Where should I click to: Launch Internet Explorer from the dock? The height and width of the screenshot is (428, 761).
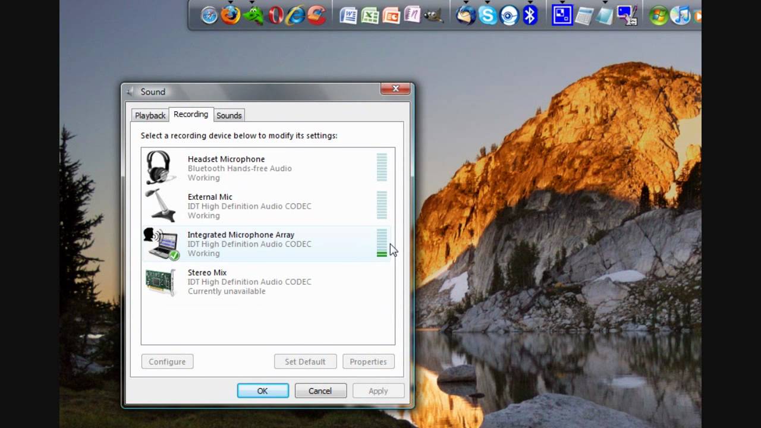(295, 15)
